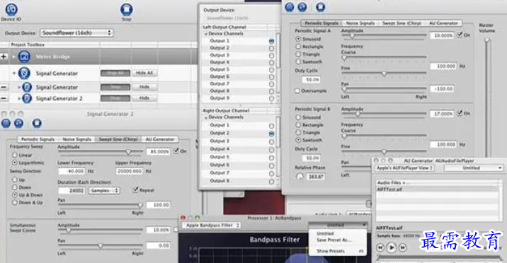Select Right Output Channel Output 1
The image size is (507, 263).
271,126
